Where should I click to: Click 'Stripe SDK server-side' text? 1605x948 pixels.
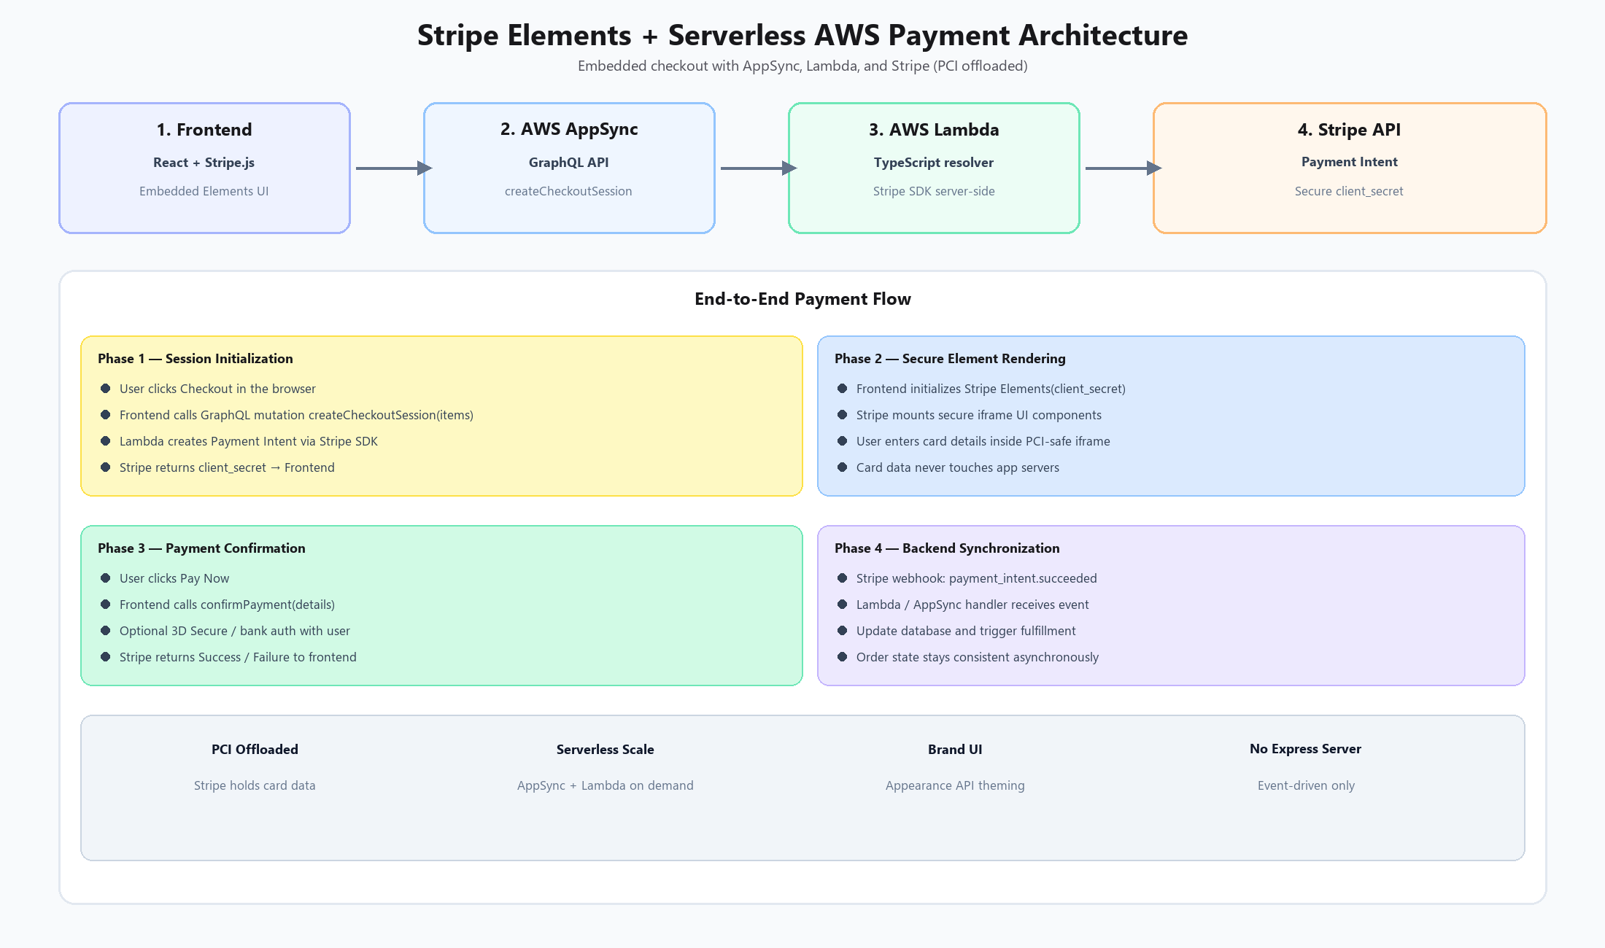934,191
